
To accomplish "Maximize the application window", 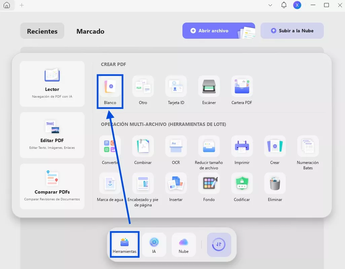I will click(326, 5).
